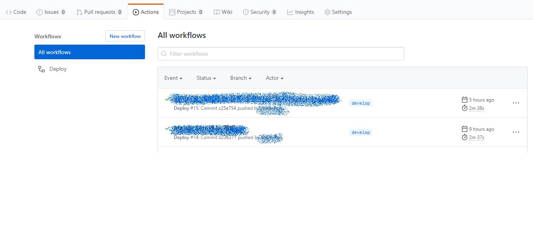Click the Settings gear icon
The image size is (533, 237).
tap(328, 12)
